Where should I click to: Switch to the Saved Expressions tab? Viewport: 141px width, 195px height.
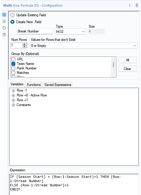click(x=58, y=85)
